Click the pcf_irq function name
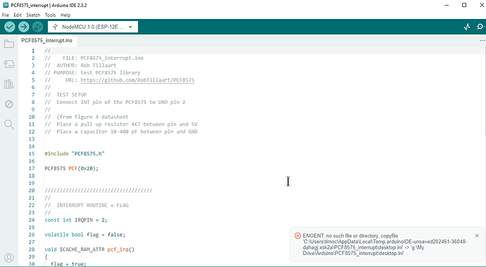This screenshot has width=486, height=267. pos(118,249)
